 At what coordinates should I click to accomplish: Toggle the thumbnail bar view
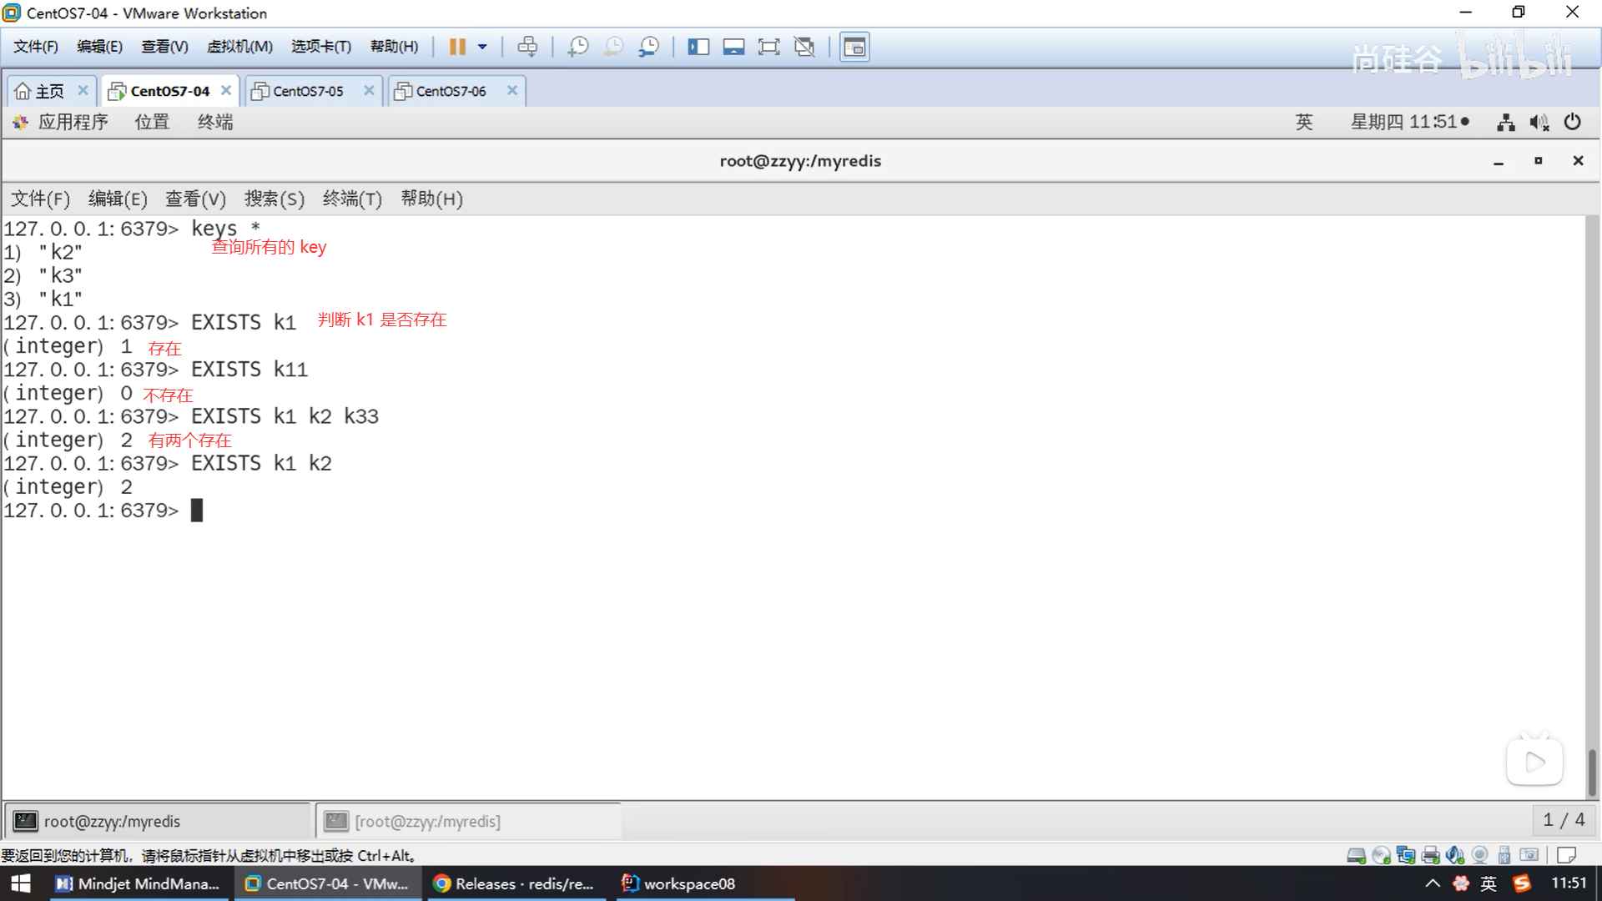(x=733, y=47)
